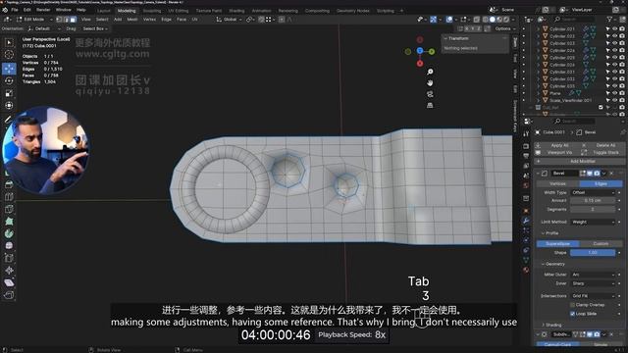Click the Bevel Amount field
Viewport: 628px width, 353px height.
click(x=593, y=200)
